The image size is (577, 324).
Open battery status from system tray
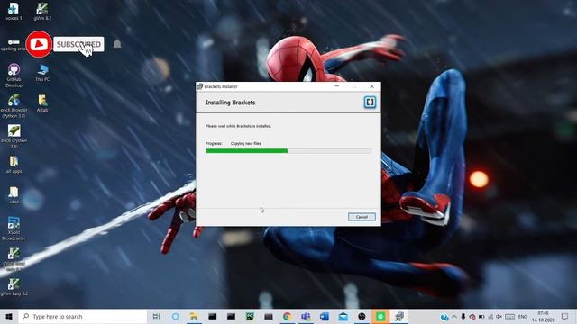(x=481, y=317)
